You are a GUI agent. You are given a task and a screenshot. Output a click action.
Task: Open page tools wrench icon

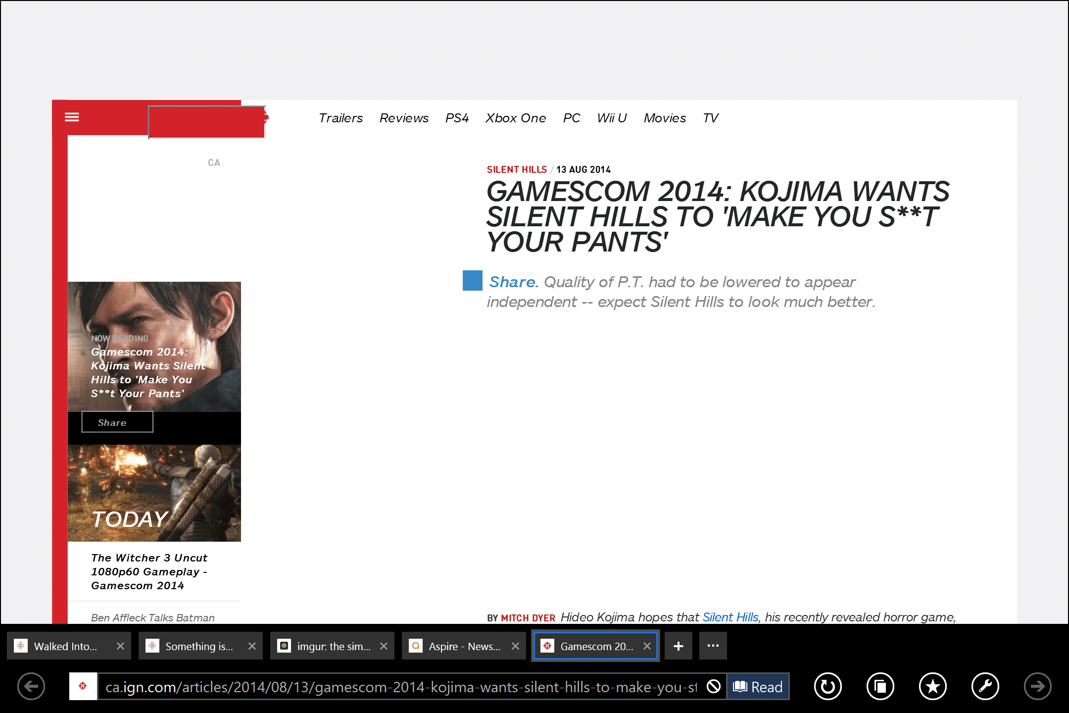point(985,686)
